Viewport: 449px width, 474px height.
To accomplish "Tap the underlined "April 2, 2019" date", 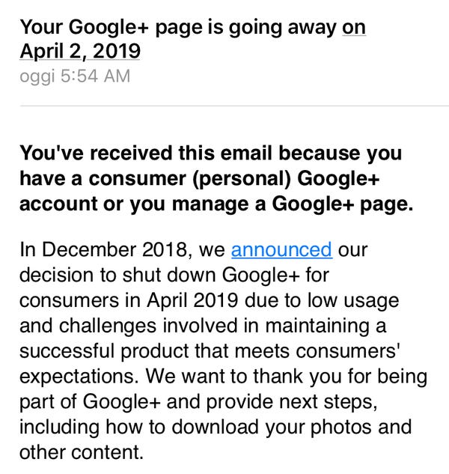I will tap(80, 51).
